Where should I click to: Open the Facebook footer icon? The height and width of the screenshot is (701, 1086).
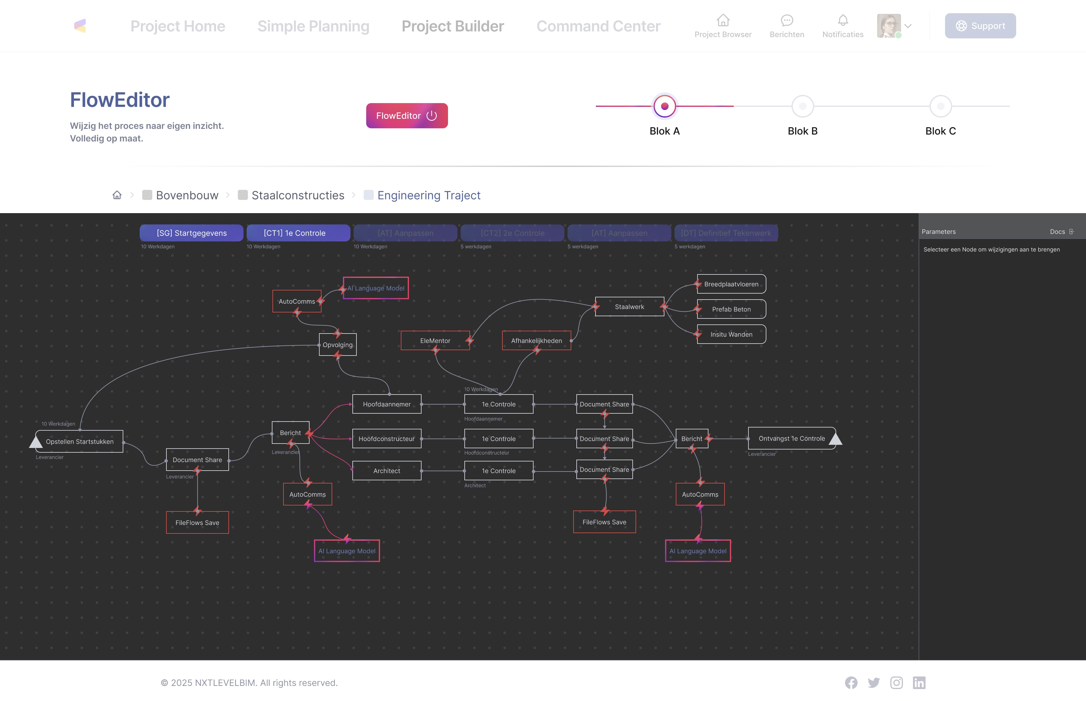click(x=851, y=682)
